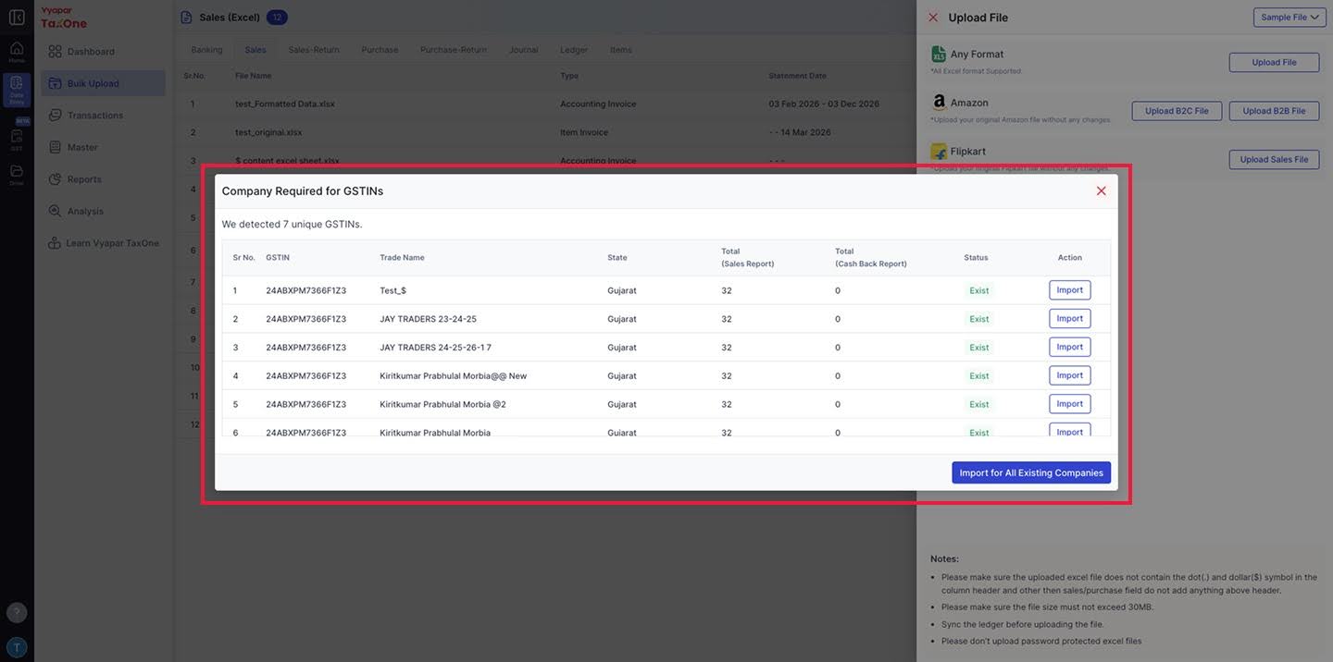Image resolution: width=1333 pixels, height=662 pixels.
Task: Click the Vyapar TaxOne logo
Action: click(64, 17)
